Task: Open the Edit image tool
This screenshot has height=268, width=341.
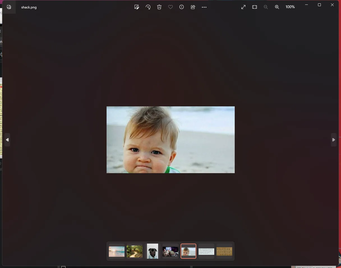Action: (137, 7)
